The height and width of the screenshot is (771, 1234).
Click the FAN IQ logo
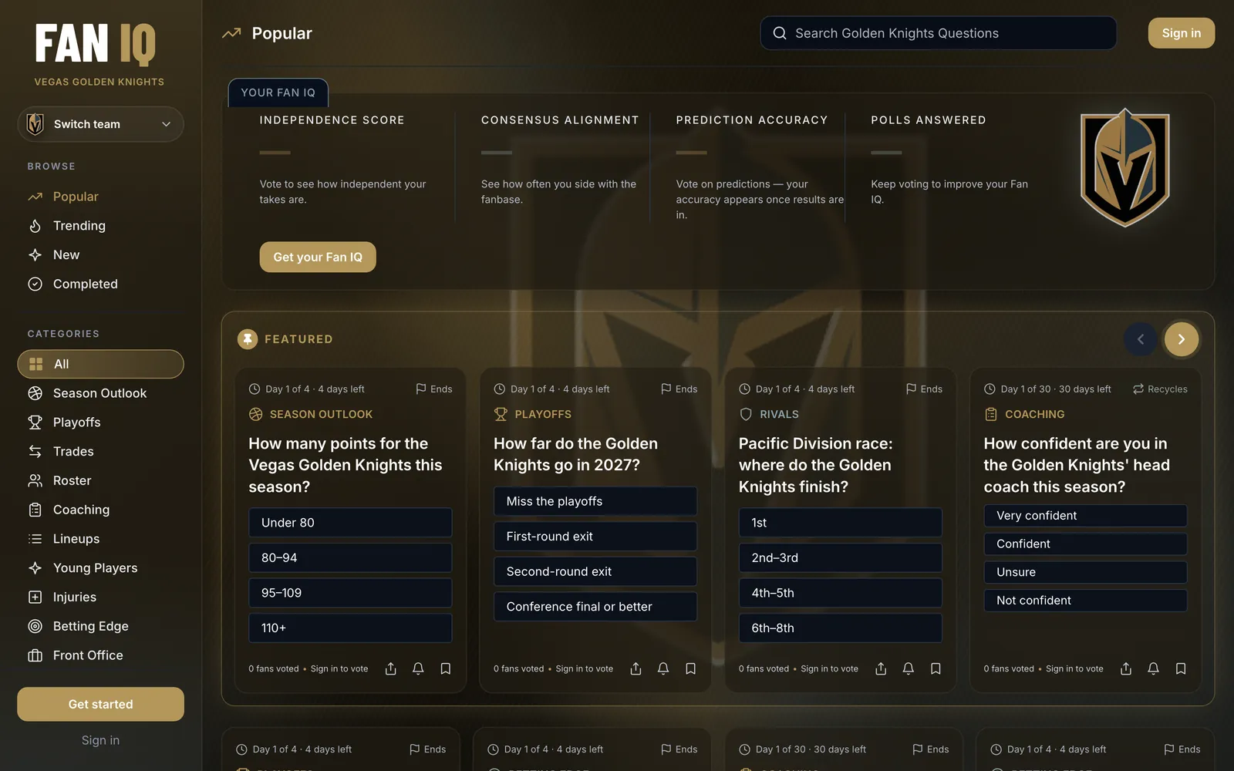point(96,44)
